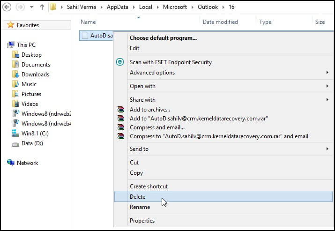Select AppData in the breadcrumb path
The width and height of the screenshot is (335, 231).
(118, 7)
